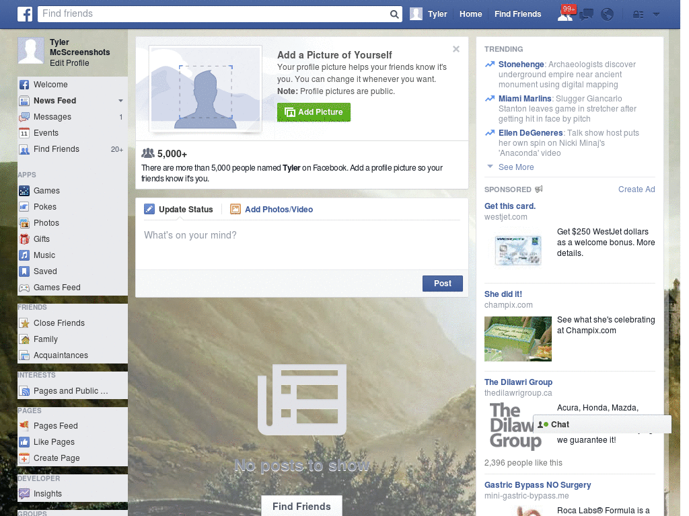689x516 pixels.
Task: Open the Ellen DeGeneres trending link
Action: (x=530, y=133)
